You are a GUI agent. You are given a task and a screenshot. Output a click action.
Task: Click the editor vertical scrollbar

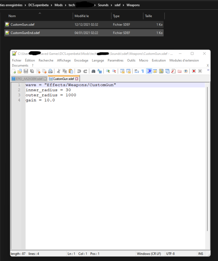pos(207,159)
